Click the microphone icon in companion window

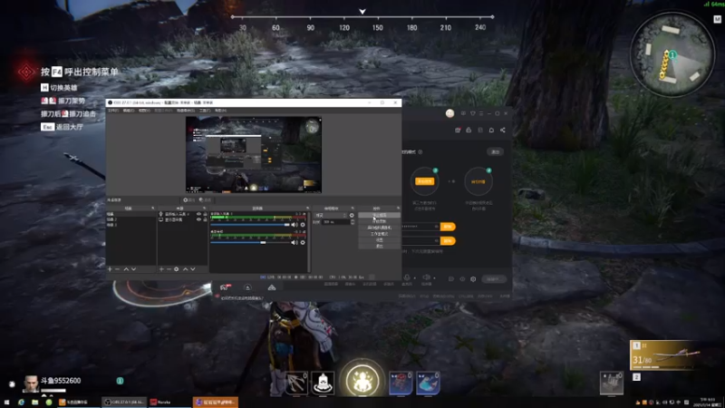[407, 277]
